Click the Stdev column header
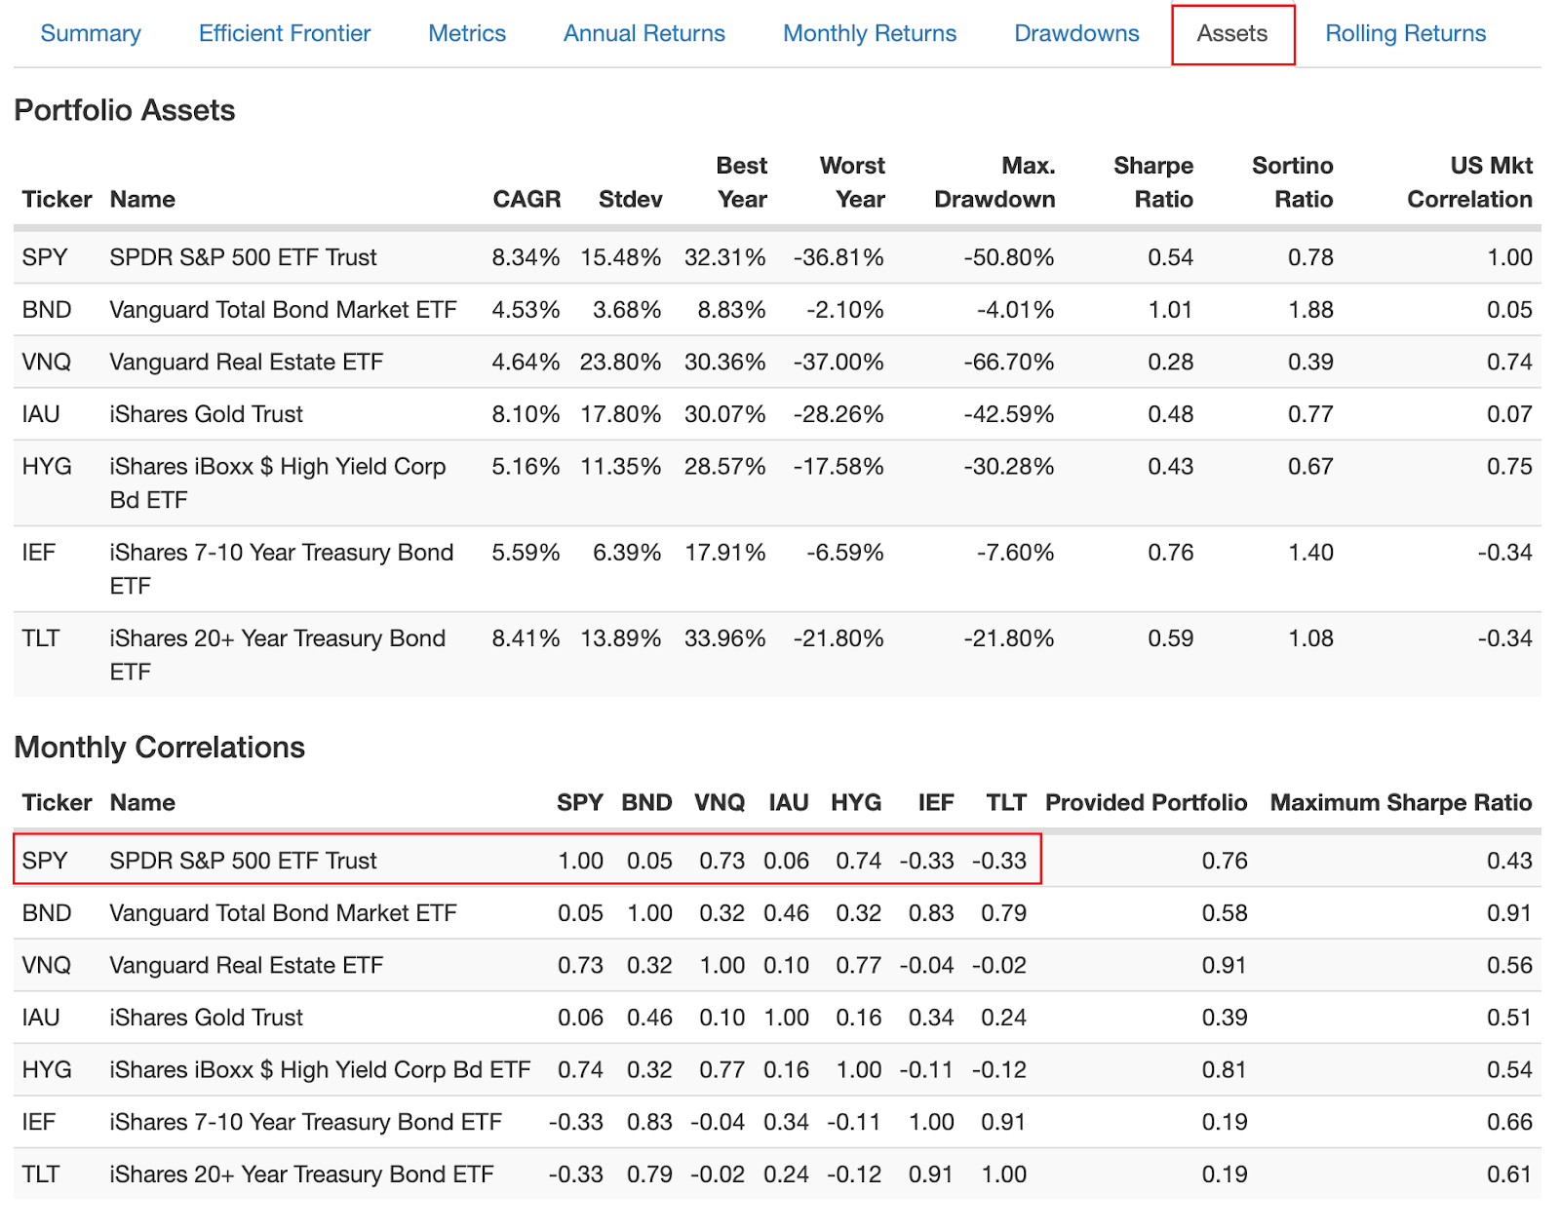Viewport: 1560px width, 1232px height. click(631, 199)
